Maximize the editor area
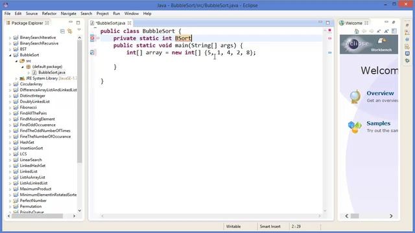This screenshot has height=233, width=415. point(328,23)
